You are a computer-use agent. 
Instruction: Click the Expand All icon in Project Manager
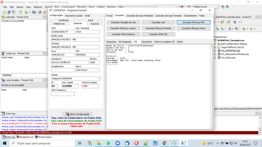pyautogui.click(x=218, y=29)
